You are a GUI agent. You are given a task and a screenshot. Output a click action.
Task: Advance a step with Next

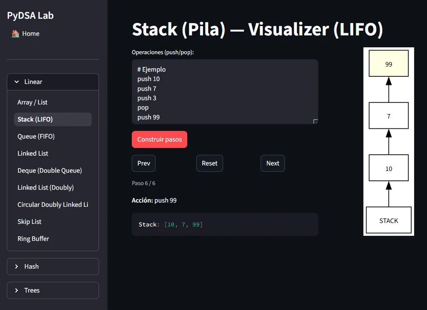coord(272,163)
